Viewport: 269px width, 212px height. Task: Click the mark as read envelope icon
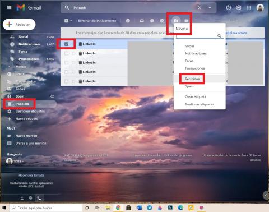point(142,21)
